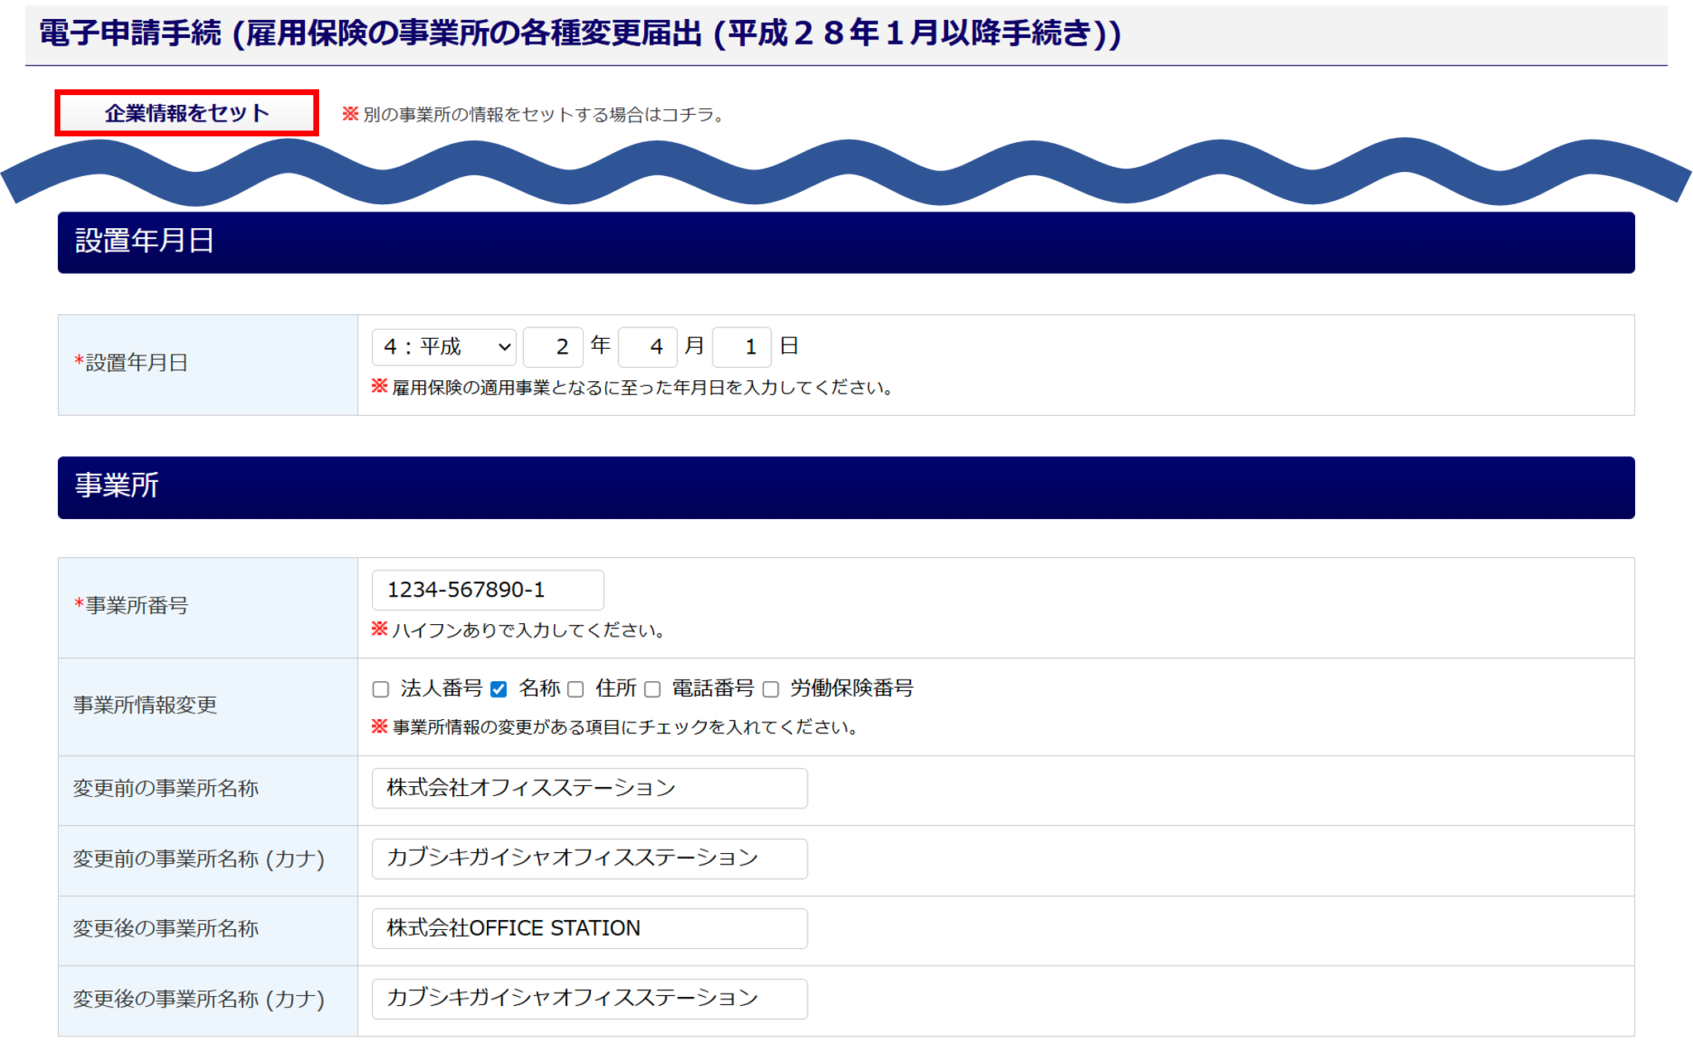Click the 企業情報をセット button

click(x=187, y=113)
